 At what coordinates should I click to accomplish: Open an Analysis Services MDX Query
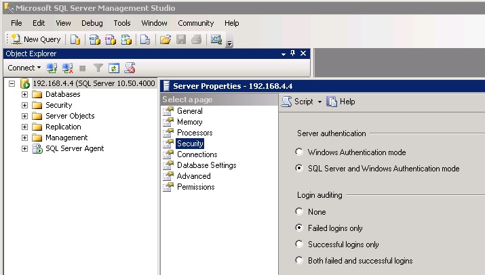[95, 39]
